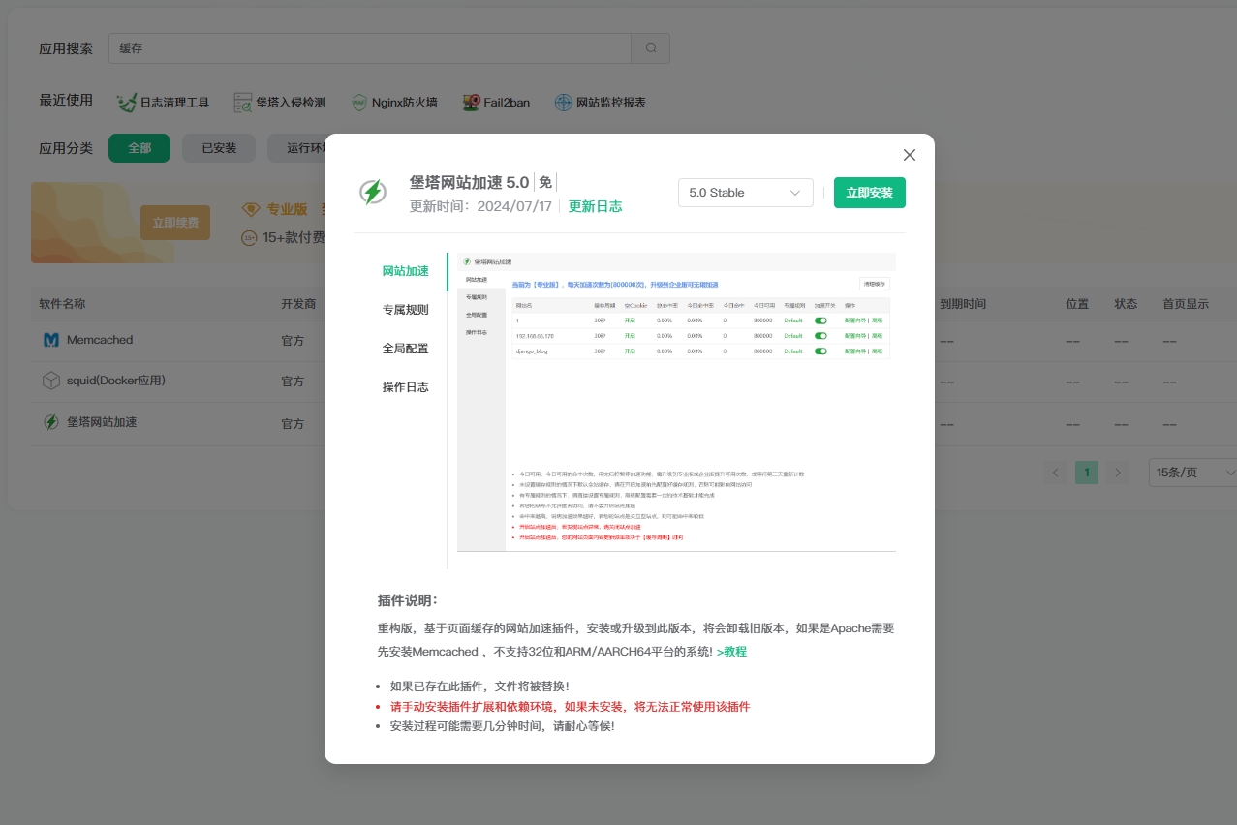Click the plugin preview screenshot

click(x=676, y=403)
